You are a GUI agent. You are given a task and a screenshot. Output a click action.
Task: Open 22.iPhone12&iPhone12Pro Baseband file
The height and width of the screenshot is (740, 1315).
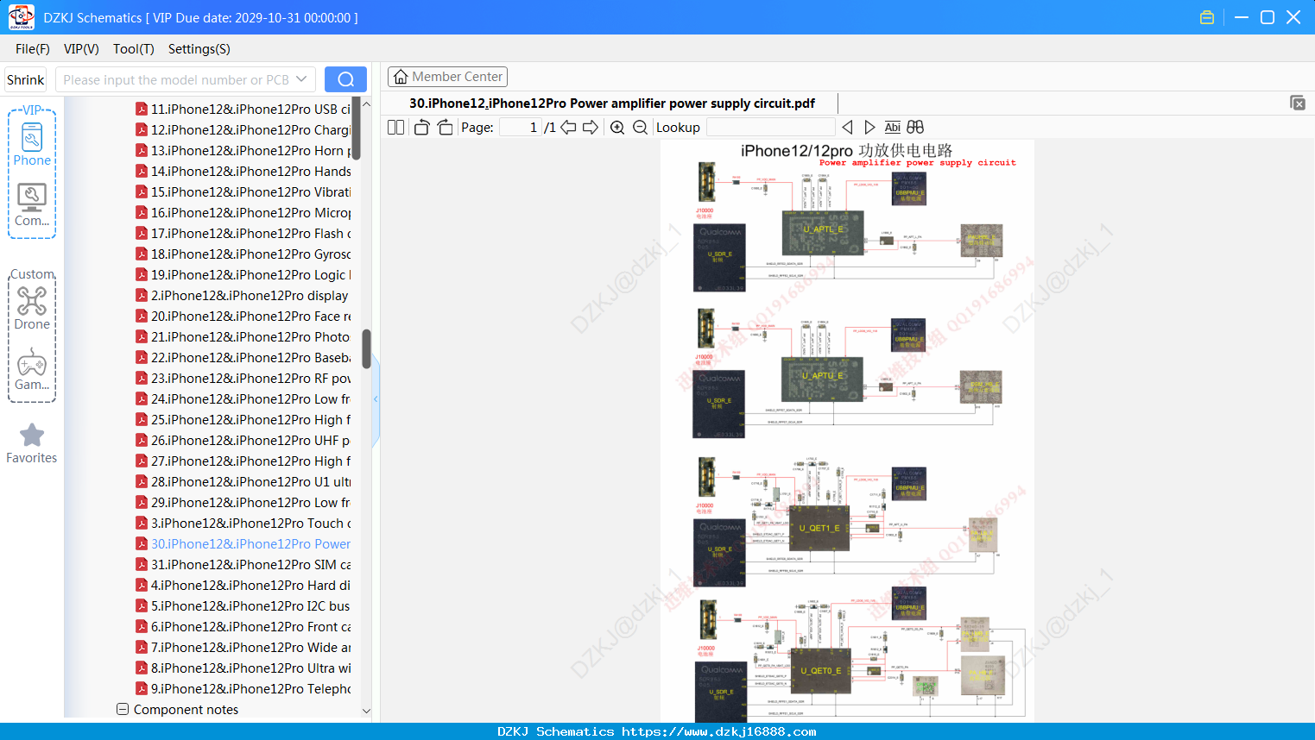pyautogui.click(x=250, y=357)
